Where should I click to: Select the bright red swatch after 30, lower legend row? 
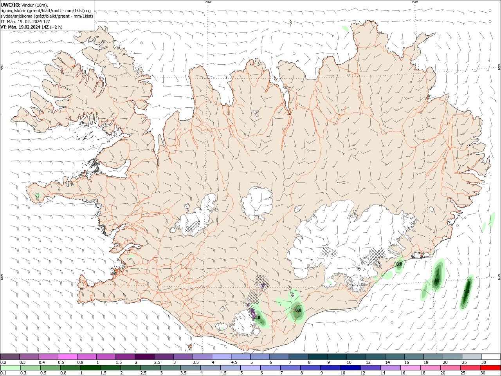point(490,368)
